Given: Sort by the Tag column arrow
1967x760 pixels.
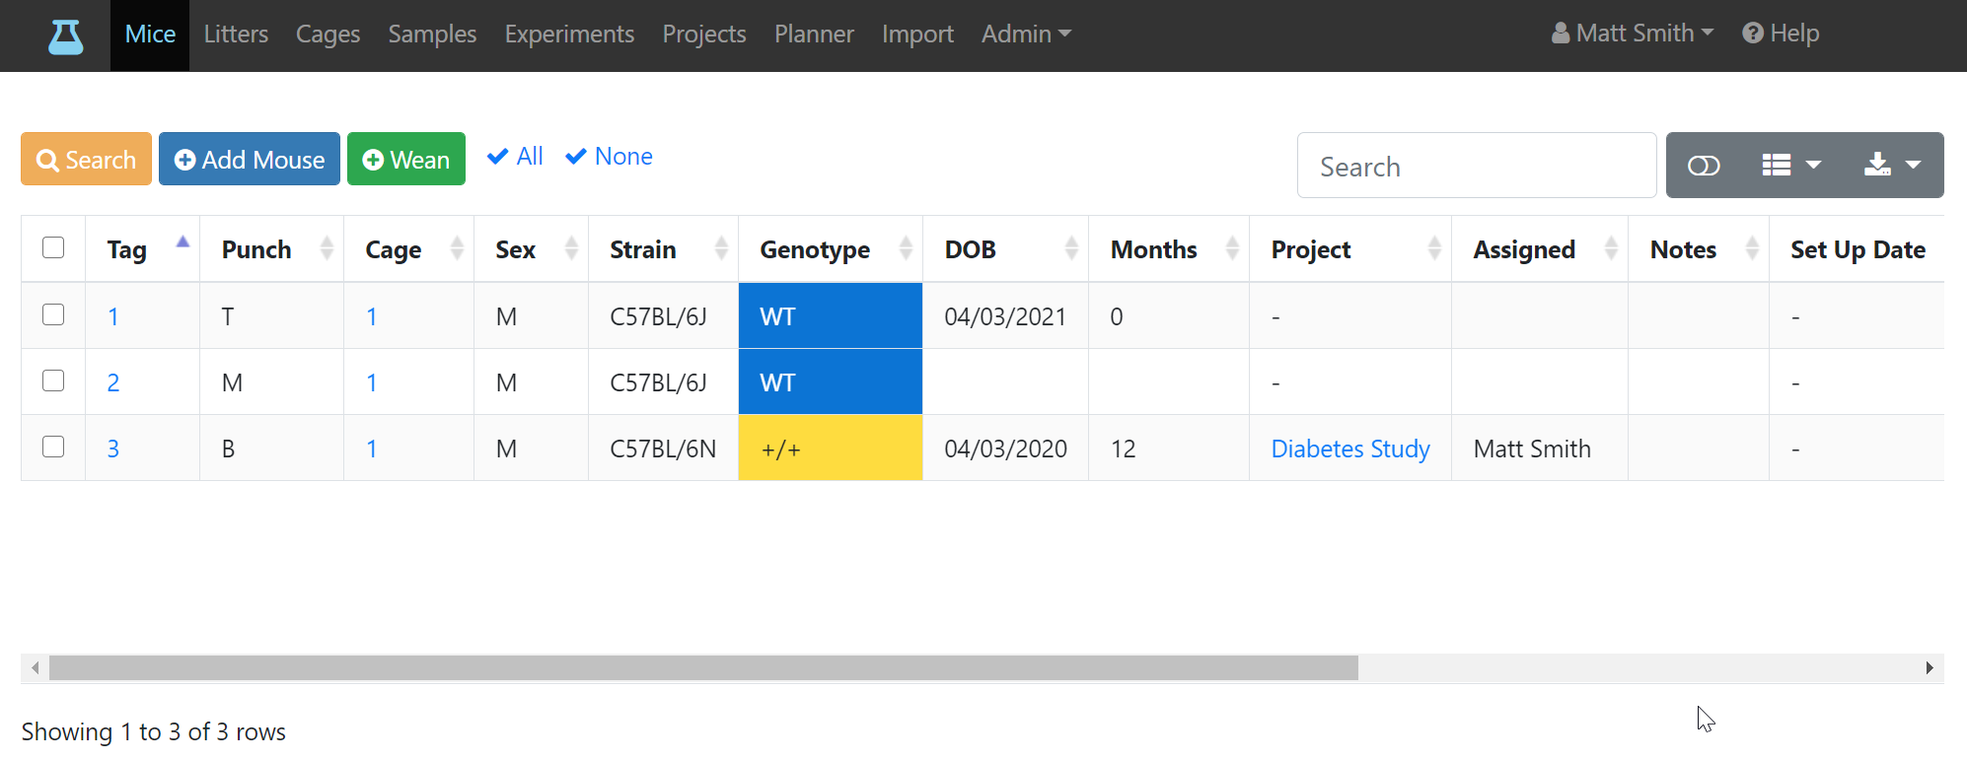Looking at the screenshot, I should click(182, 242).
